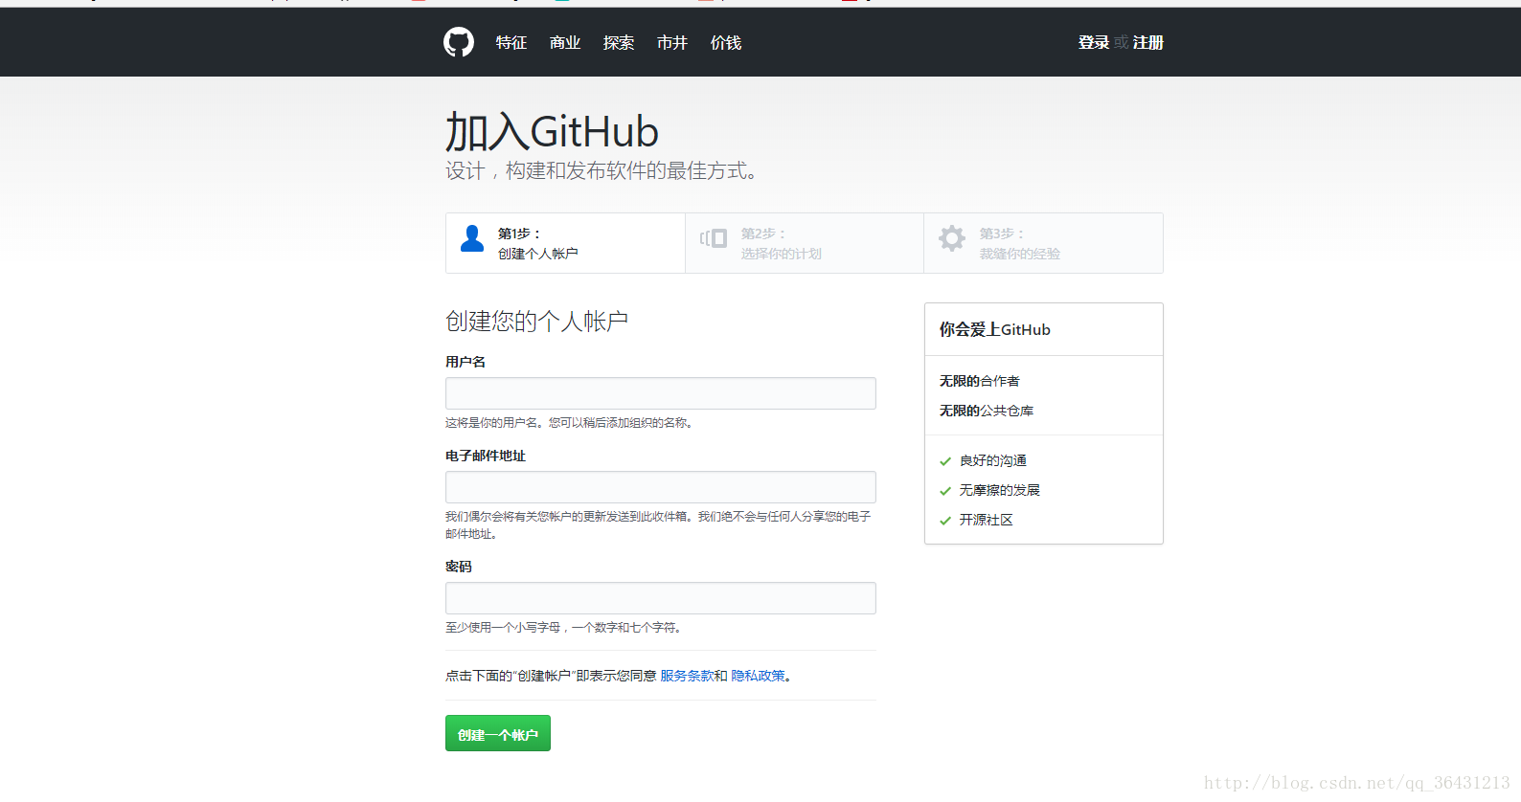Click the 你会爱上GitHub panel title
Viewport: 1521px width, 802px height.
pos(995,329)
